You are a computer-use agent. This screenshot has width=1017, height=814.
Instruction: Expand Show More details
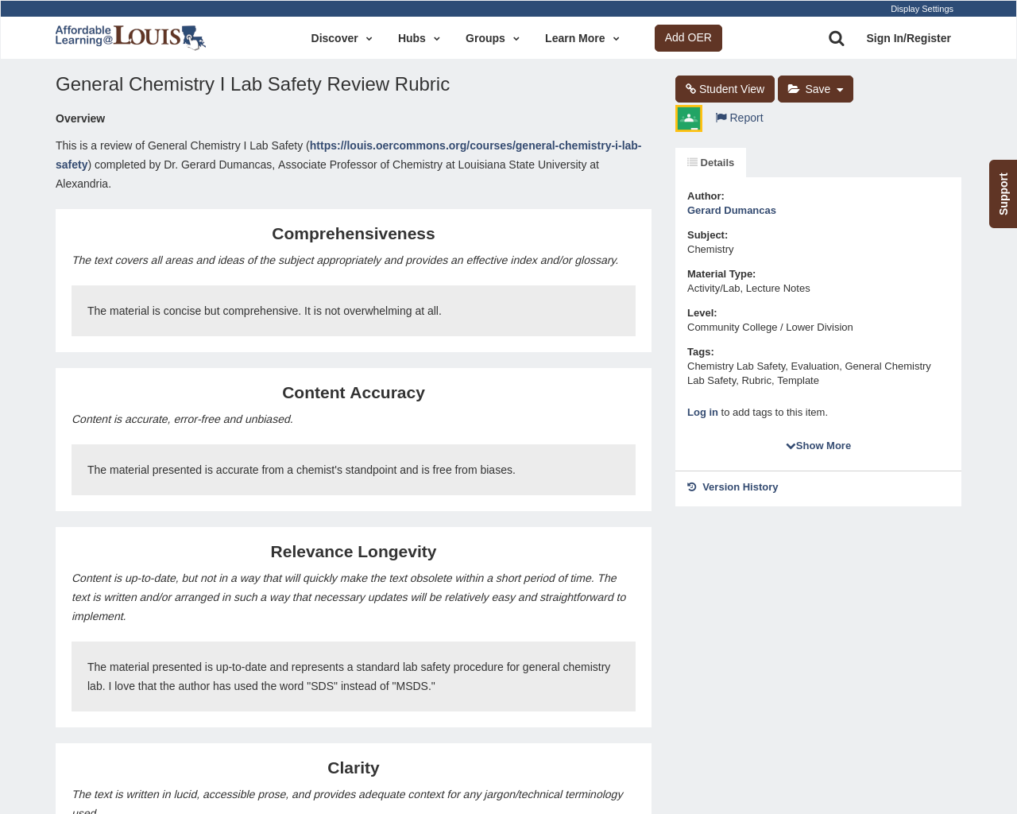coord(818,444)
